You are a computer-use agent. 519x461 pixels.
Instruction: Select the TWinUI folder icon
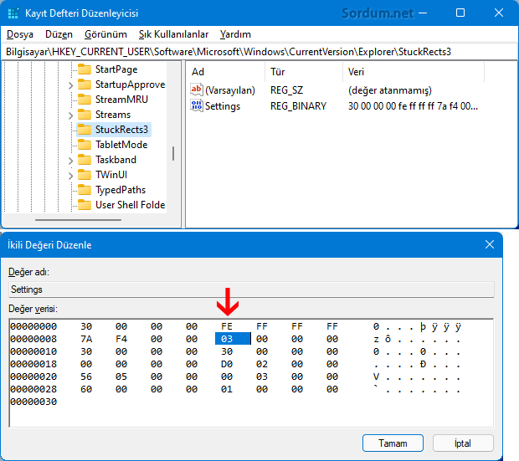click(85, 175)
